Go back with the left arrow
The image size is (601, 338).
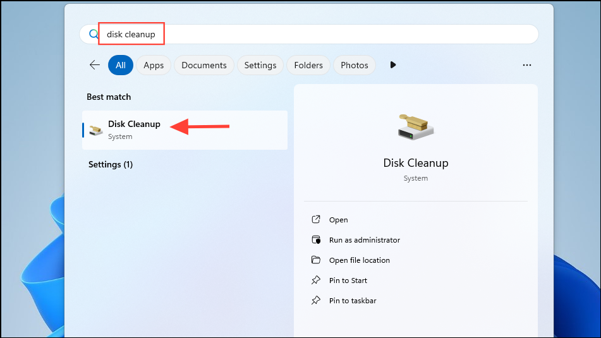[x=95, y=65]
